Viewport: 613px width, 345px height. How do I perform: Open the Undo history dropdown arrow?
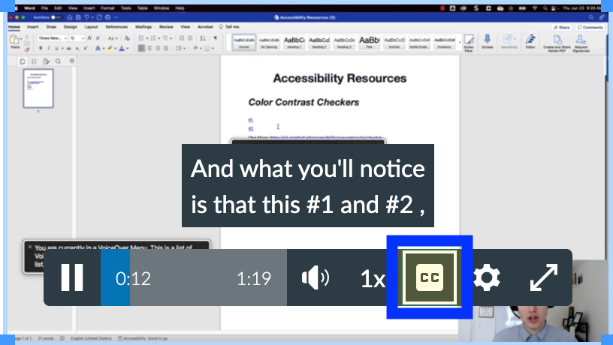[x=92, y=17]
